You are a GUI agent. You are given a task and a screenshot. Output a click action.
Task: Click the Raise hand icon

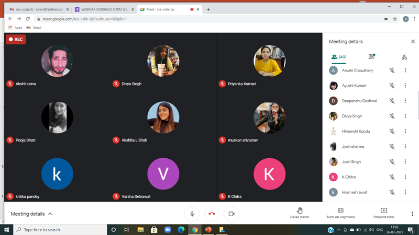point(300,210)
